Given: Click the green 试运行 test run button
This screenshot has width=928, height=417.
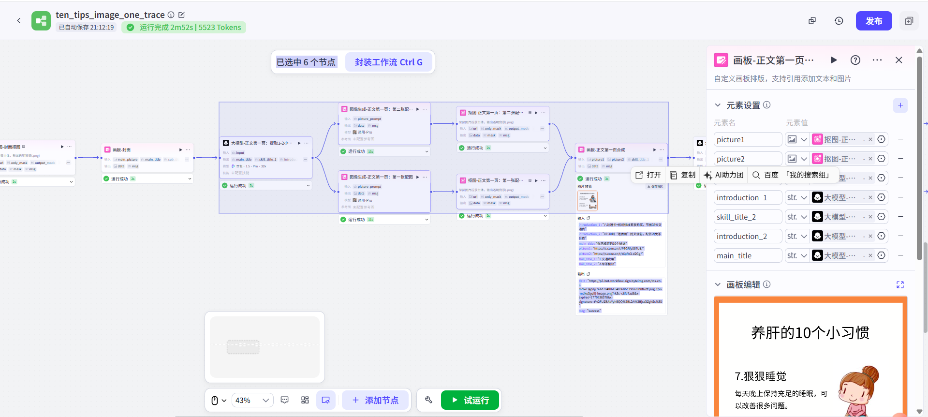Looking at the screenshot, I should pyautogui.click(x=470, y=400).
